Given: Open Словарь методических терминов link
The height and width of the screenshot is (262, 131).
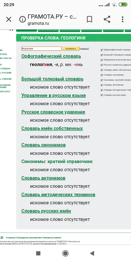Looking at the screenshot, I should [x=58, y=195].
